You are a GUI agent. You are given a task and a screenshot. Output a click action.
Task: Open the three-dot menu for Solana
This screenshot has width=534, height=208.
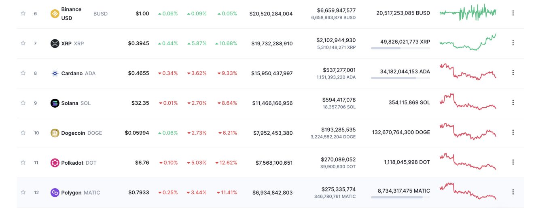pos(513,103)
